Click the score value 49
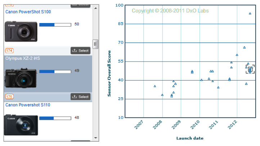Screen dimensions: 260x146 tap(77, 71)
